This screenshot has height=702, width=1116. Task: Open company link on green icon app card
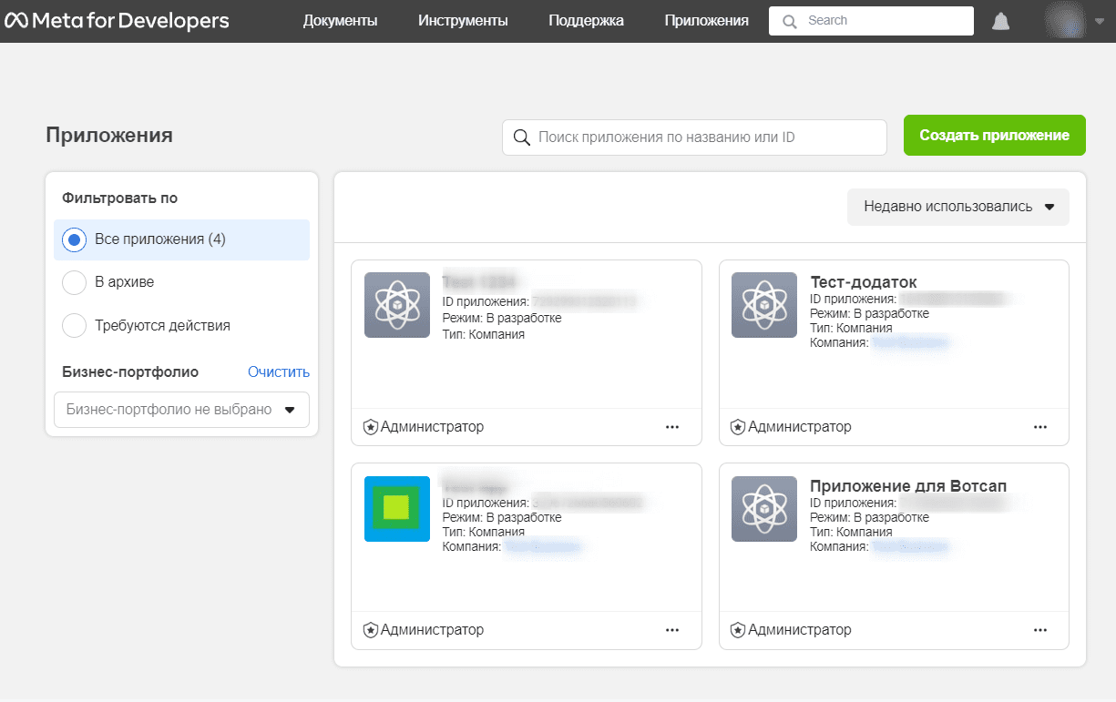543,546
